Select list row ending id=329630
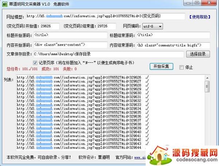 click(x=83, y=93)
